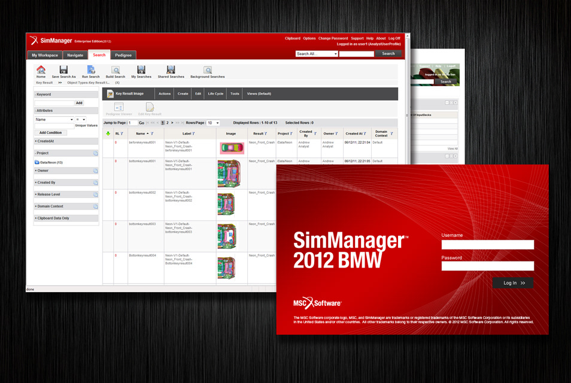Click the Created By panel copy icon
Image resolution: width=571 pixels, height=383 pixels.
click(x=95, y=183)
